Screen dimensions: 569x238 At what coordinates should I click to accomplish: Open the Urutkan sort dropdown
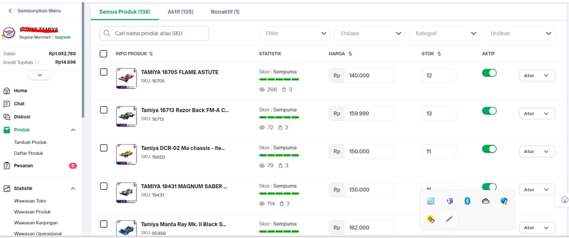(x=520, y=33)
